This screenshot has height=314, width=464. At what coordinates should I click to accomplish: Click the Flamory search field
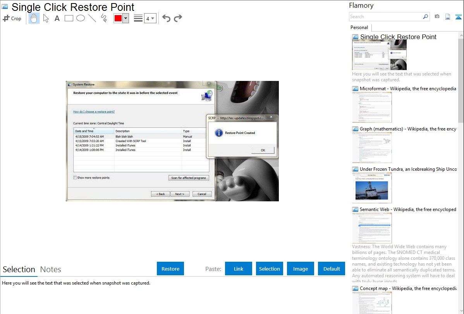[x=385, y=17]
